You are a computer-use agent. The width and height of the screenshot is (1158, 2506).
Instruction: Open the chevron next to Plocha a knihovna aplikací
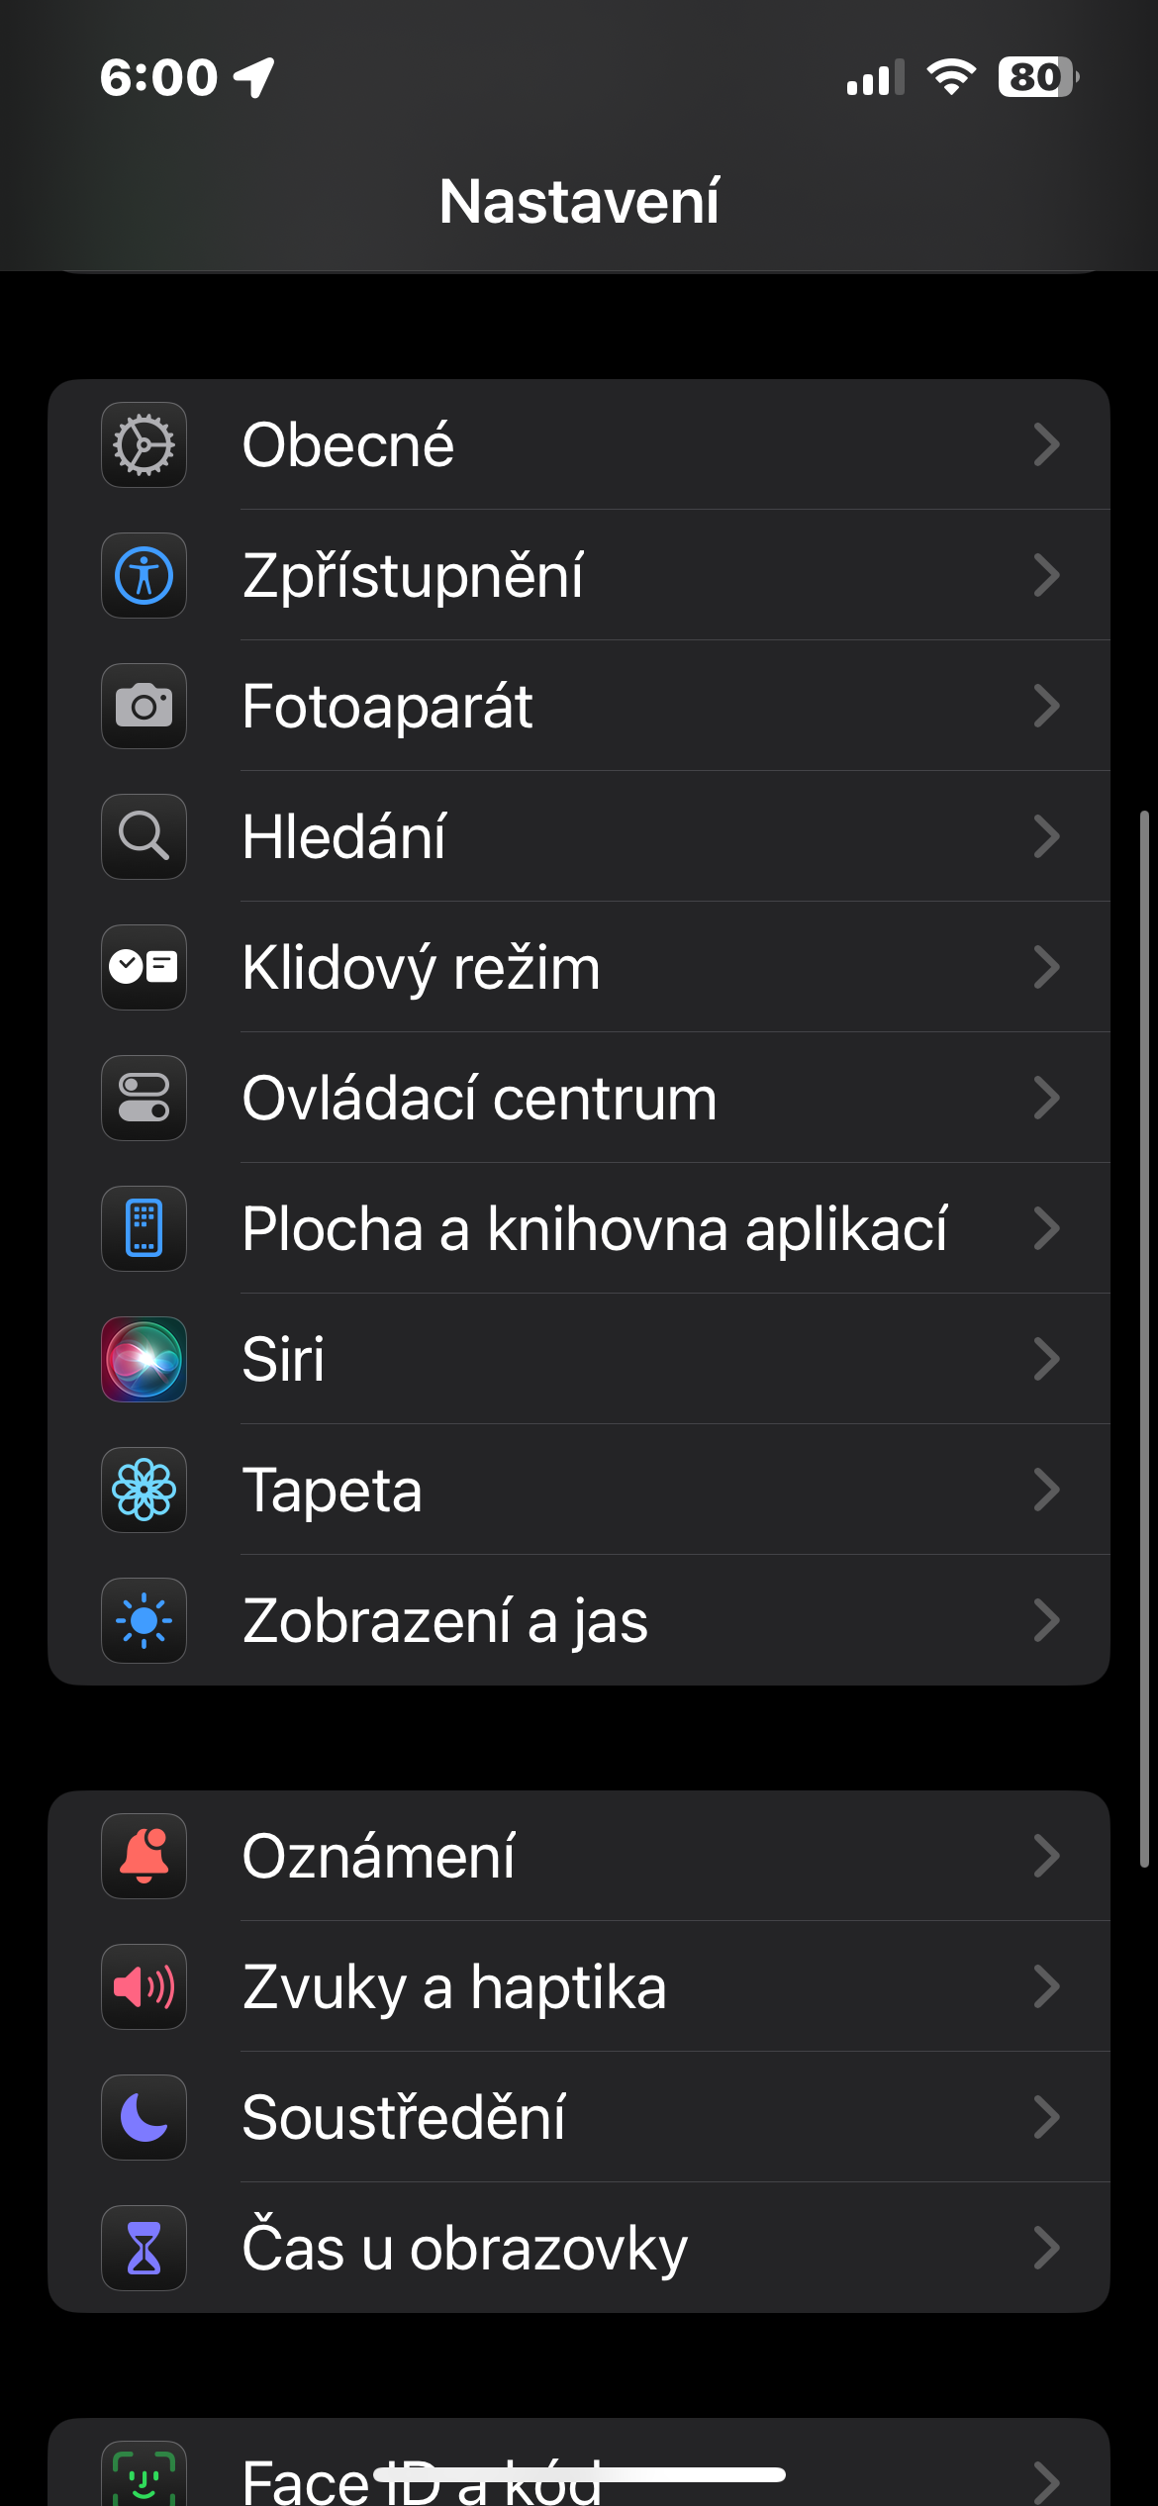(x=1046, y=1229)
